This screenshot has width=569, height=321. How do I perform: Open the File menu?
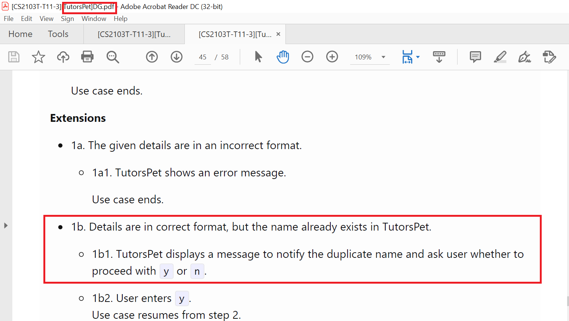9,19
